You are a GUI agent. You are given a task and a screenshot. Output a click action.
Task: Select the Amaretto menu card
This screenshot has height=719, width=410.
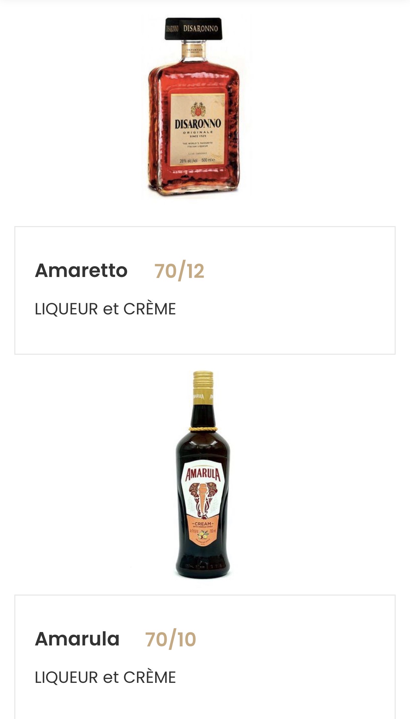pos(205,290)
